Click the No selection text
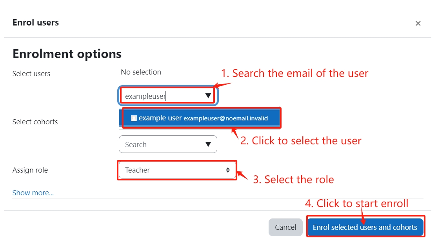 pos(141,72)
